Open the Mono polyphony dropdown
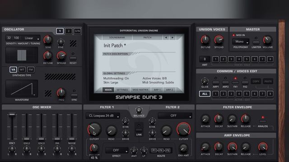Screen dimensions: 289x162 [x=241, y=42]
